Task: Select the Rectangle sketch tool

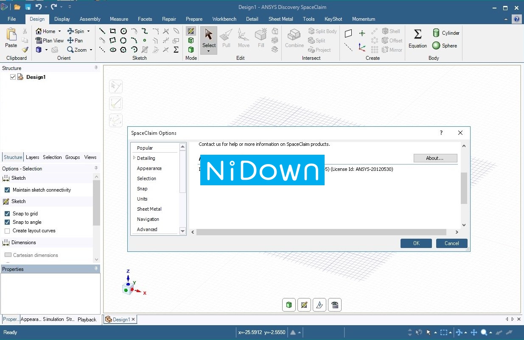Action: click(113, 31)
